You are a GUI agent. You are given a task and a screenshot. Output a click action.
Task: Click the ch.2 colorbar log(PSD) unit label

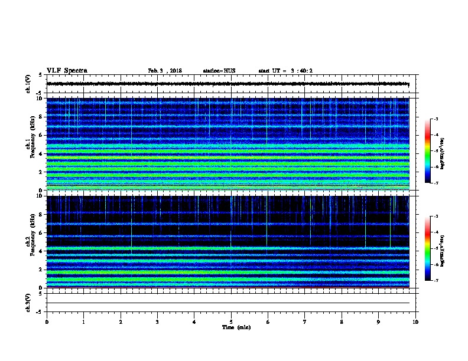442,251
